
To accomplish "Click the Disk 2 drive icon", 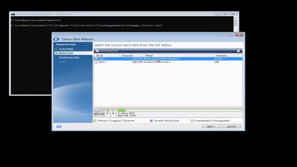I will tap(96, 62).
